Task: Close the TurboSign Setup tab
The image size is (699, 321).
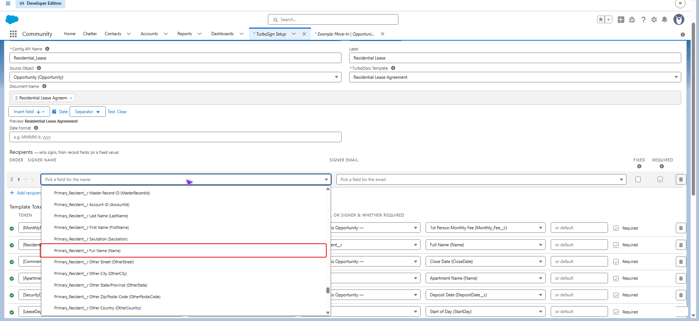Action: click(304, 34)
